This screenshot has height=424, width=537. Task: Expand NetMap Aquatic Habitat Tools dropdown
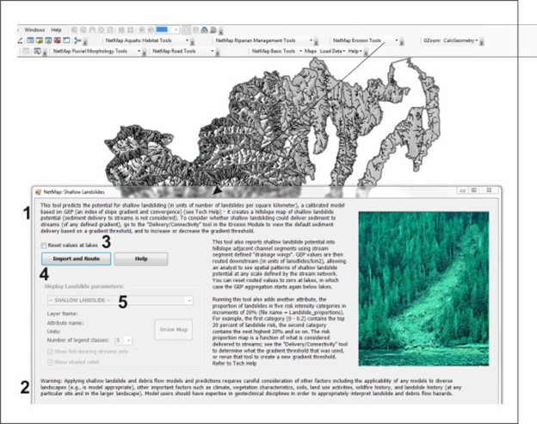coord(144,40)
